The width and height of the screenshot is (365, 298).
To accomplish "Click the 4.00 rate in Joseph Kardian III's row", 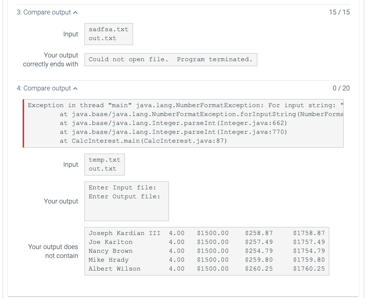I will tap(177, 233).
